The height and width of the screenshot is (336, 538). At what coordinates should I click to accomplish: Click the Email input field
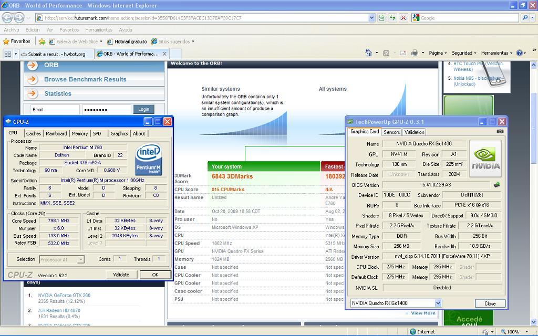pos(55,109)
